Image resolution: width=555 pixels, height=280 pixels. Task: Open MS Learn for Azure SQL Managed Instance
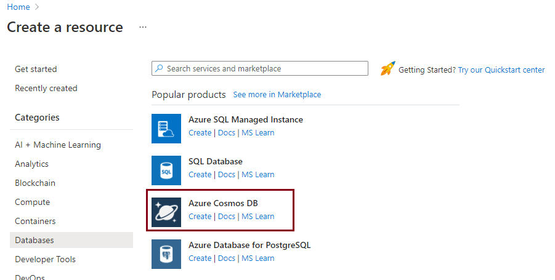click(x=258, y=132)
